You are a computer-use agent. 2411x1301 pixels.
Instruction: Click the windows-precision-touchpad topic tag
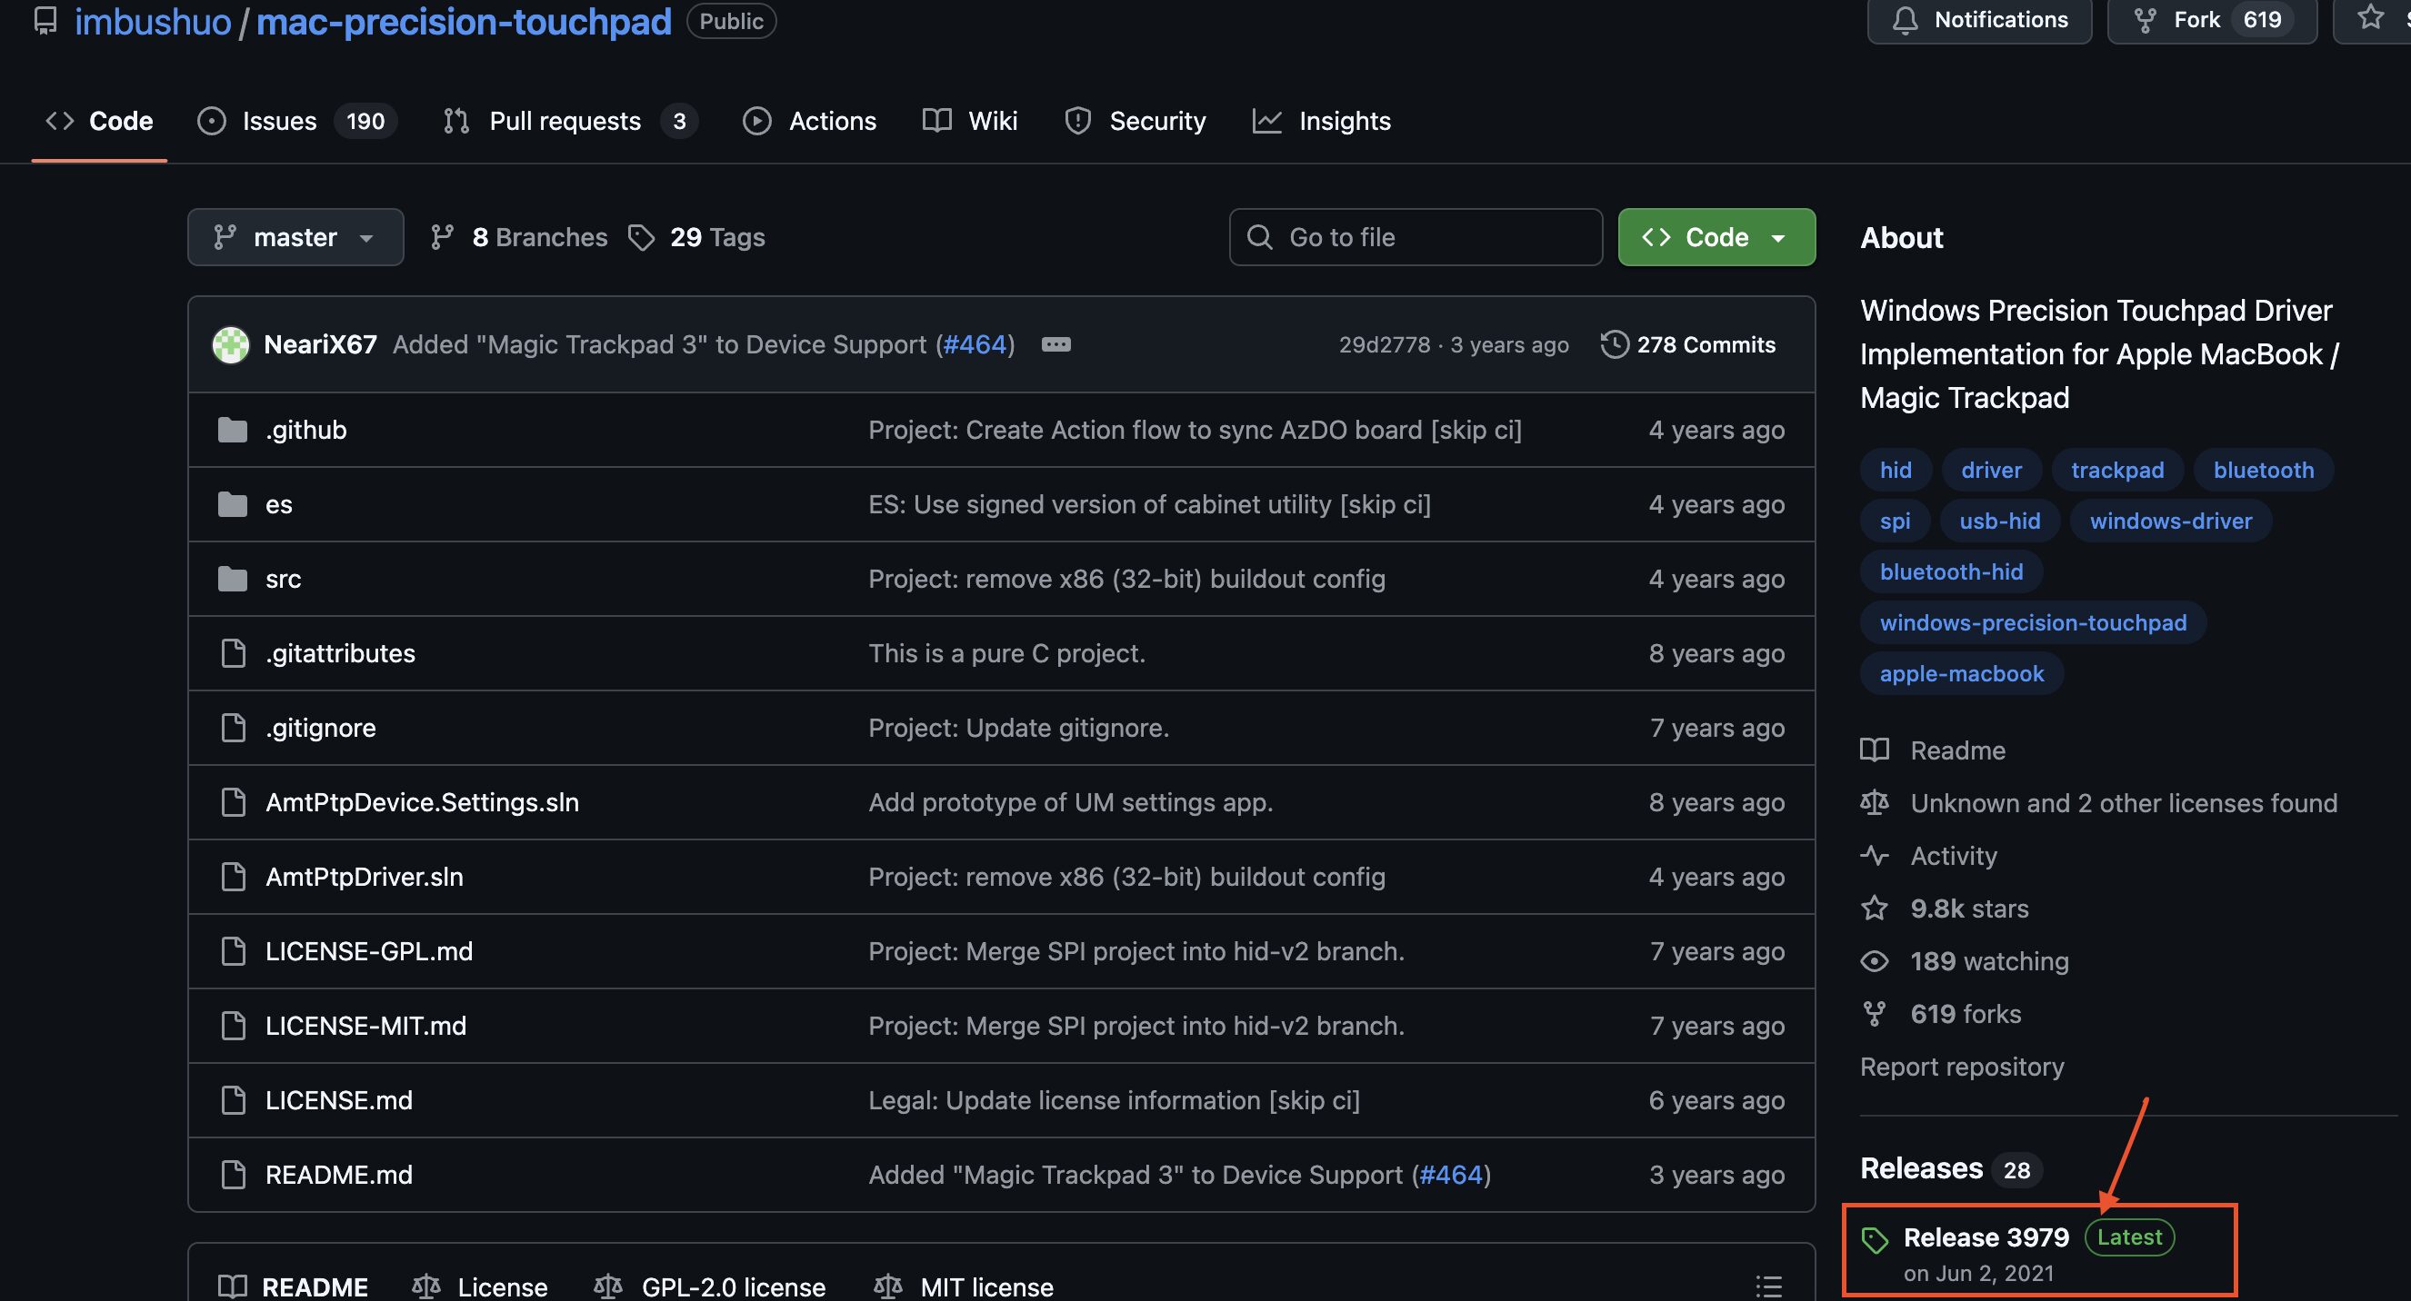point(2032,622)
